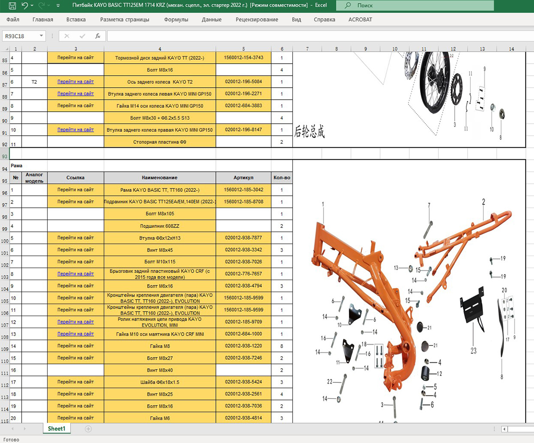Follow site link for Втулка заднего колеса левая
Screen dimensions: 534x443
point(76,94)
